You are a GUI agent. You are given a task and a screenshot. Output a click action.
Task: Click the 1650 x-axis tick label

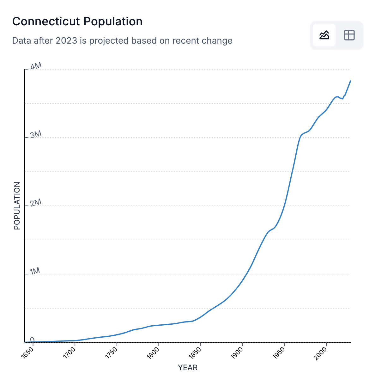pos(28,352)
